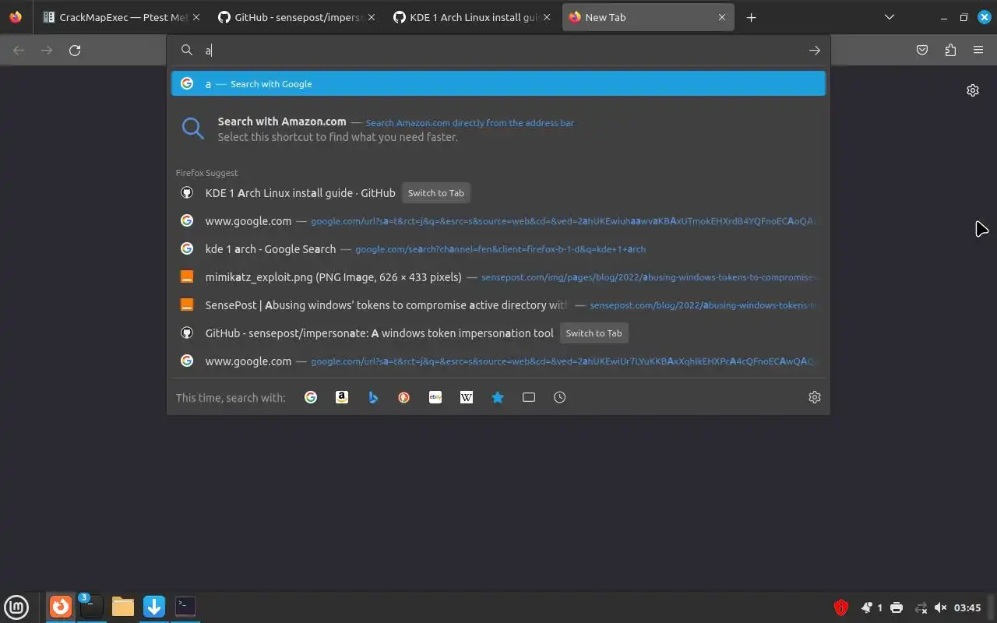
Task: Select the New Tab tab
Action: [x=648, y=17]
